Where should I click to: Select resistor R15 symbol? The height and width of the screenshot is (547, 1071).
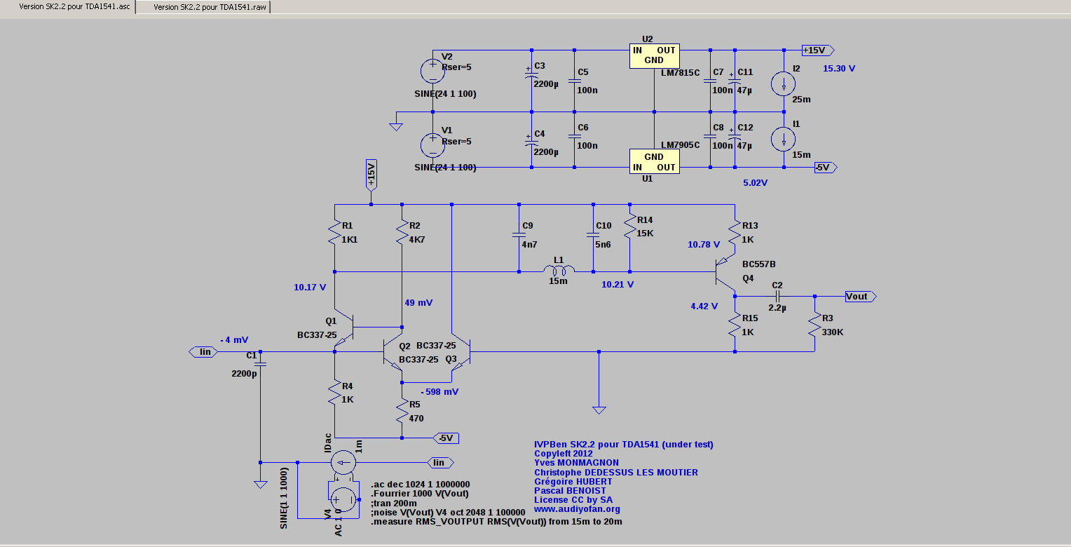[735, 325]
